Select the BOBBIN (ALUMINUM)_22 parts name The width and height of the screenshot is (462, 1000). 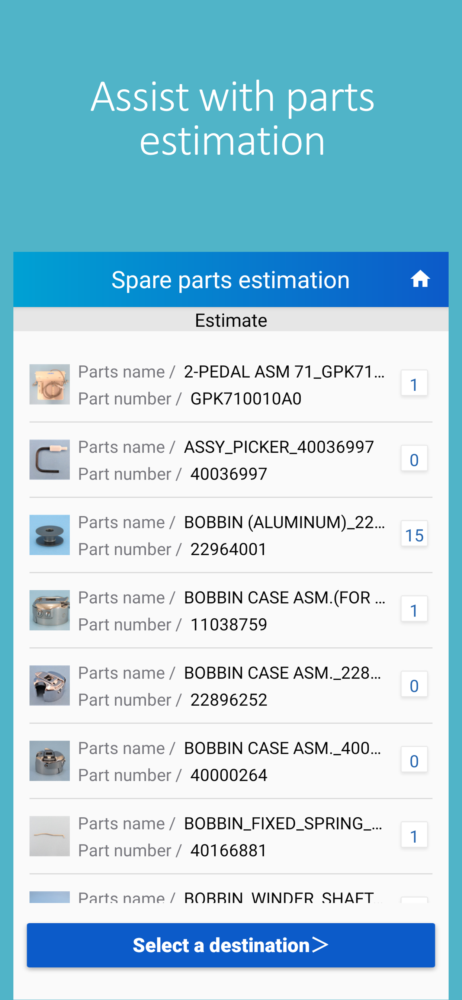coord(284,523)
